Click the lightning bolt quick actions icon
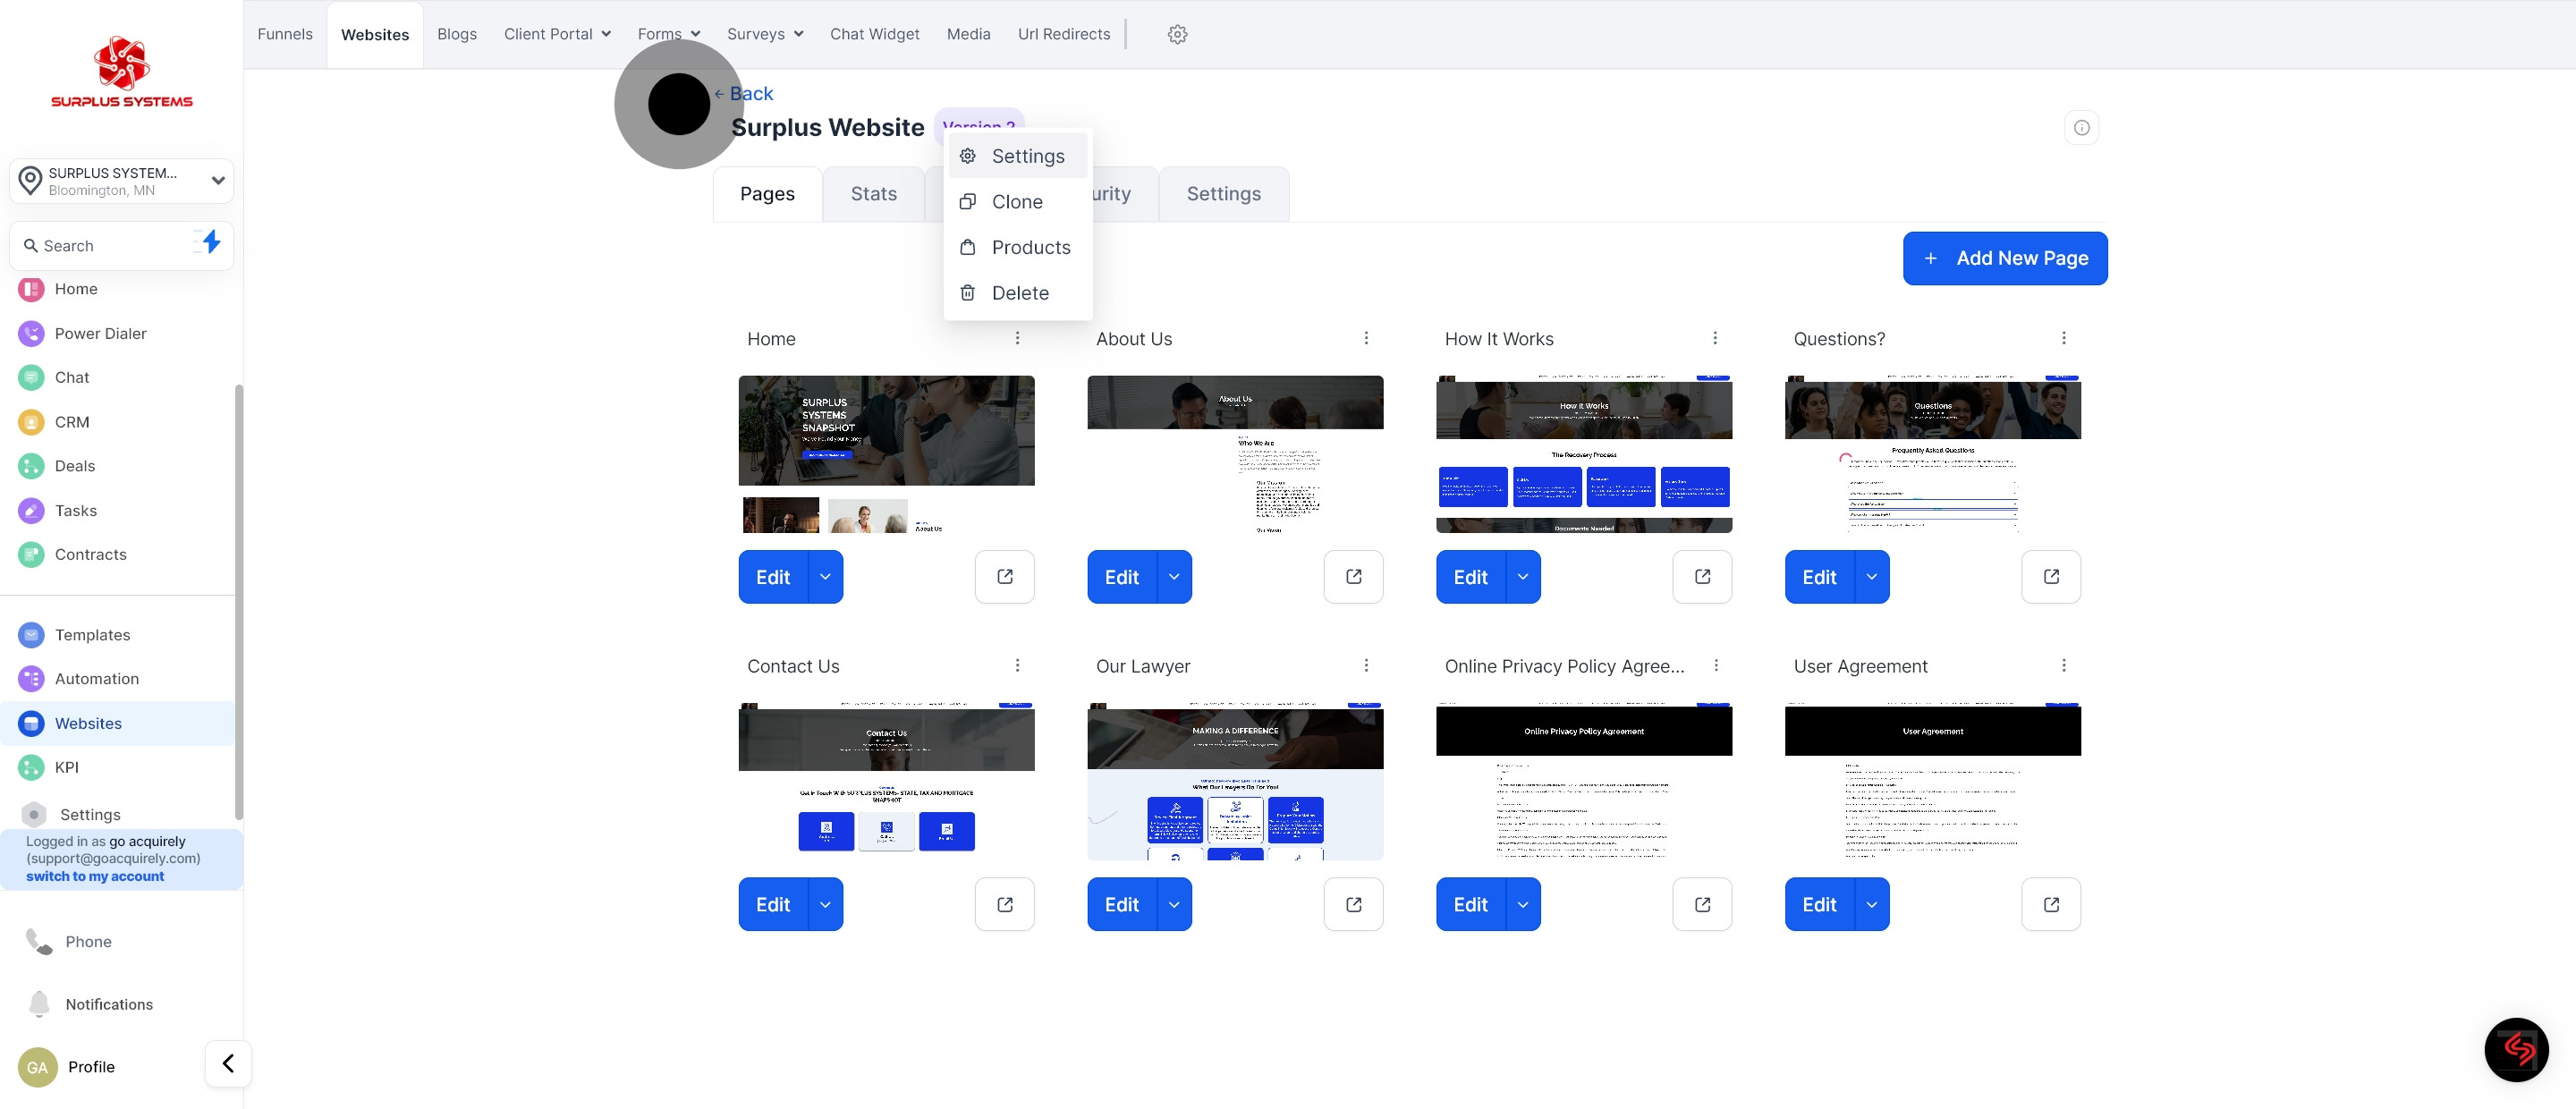 [x=210, y=243]
